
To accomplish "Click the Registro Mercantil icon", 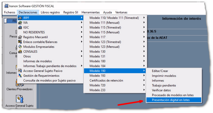I will 20,37.
